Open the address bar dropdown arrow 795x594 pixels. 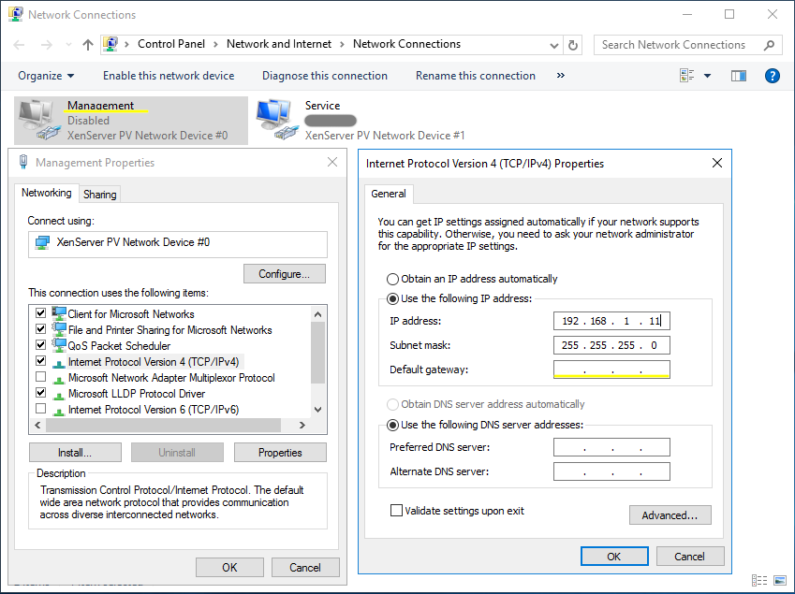[x=553, y=44]
